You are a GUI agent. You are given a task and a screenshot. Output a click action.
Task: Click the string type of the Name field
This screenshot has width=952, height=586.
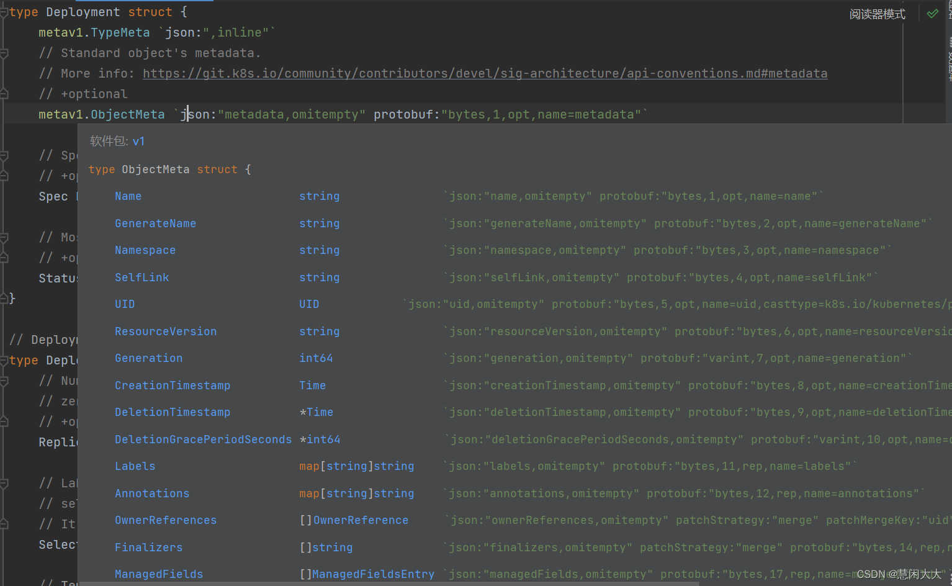point(319,196)
